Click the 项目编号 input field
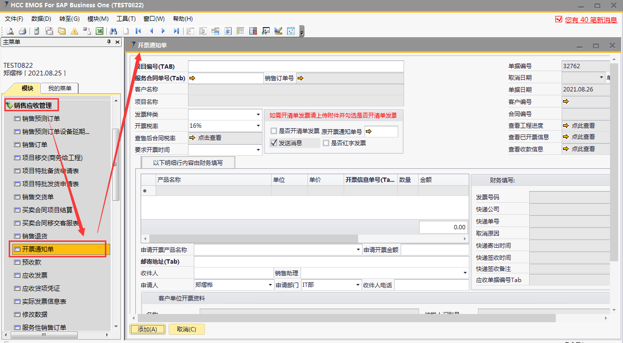 (295, 66)
